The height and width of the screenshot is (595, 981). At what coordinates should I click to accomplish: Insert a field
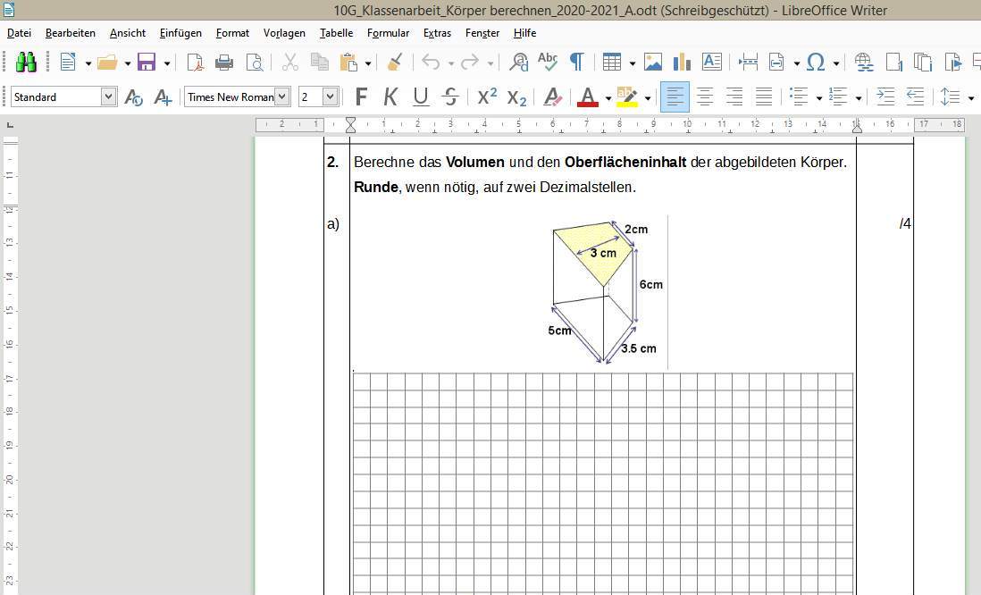click(x=776, y=62)
